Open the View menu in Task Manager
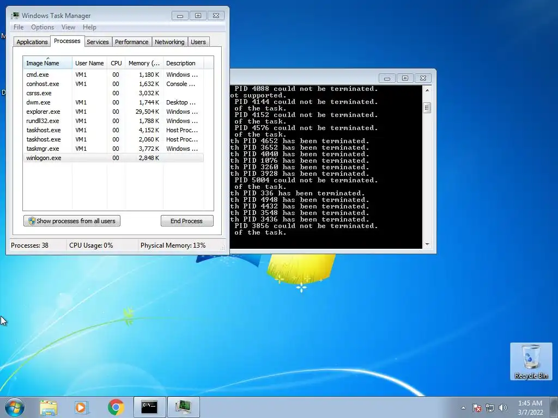The width and height of the screenshot is (558, 418). pos(68,27)
